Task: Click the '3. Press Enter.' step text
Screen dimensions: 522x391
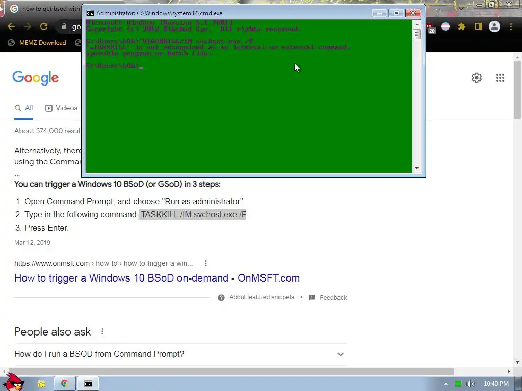Action: tap(42, 228)
